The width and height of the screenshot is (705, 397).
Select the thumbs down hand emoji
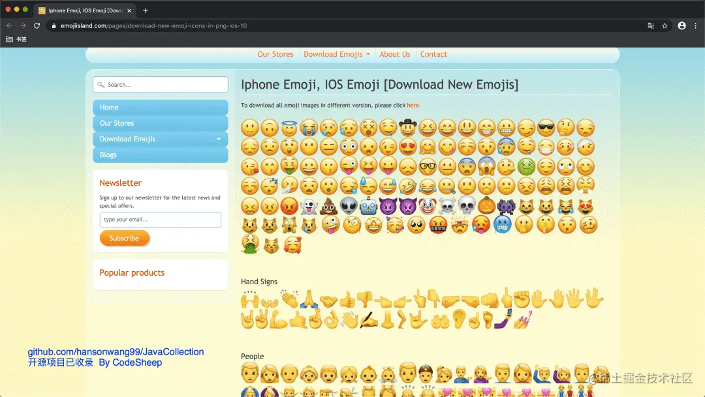click(365, 300)
